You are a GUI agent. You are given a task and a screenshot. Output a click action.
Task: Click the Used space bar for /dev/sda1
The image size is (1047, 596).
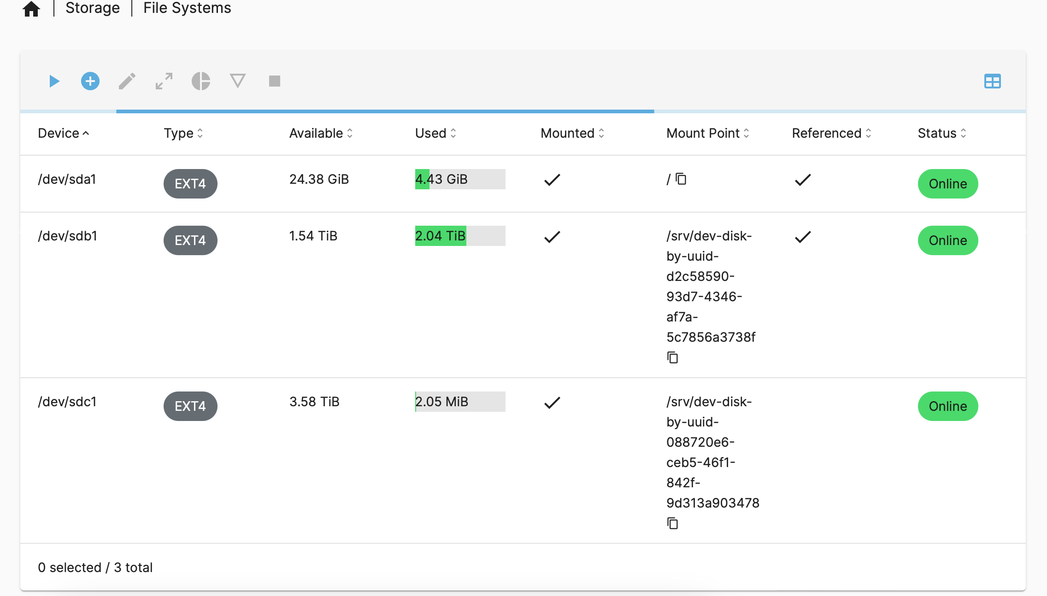coord(459,179)
